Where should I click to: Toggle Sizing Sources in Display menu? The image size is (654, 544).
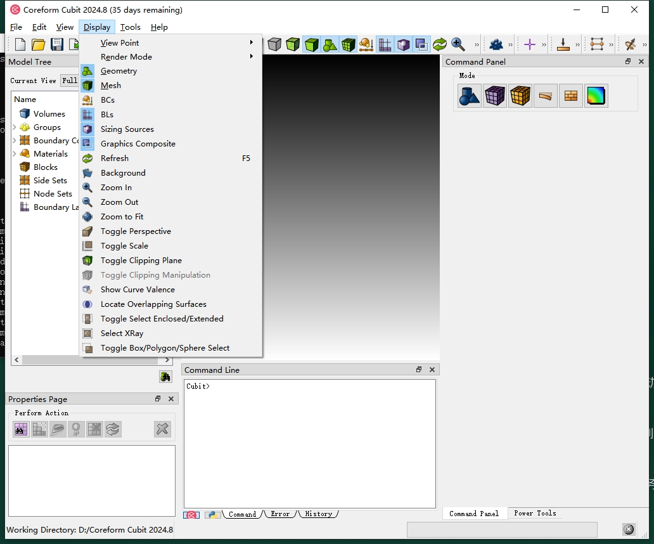[170, 129]
